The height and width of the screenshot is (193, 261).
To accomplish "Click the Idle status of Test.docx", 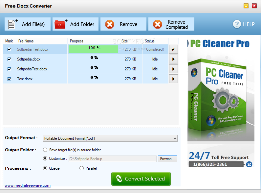I will [155, 79].
